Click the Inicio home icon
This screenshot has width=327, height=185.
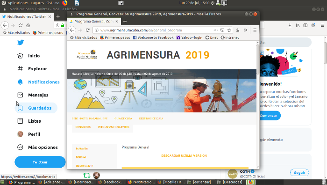pos(20,56)
